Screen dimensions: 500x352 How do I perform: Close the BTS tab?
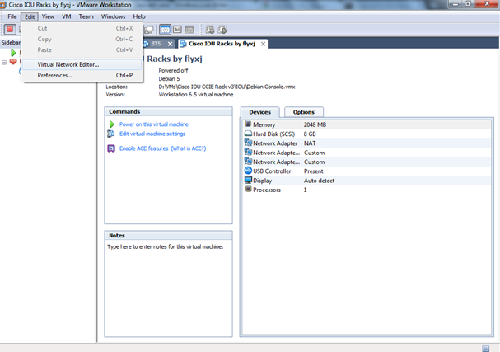pyautogui.click(x=171, y=44)
